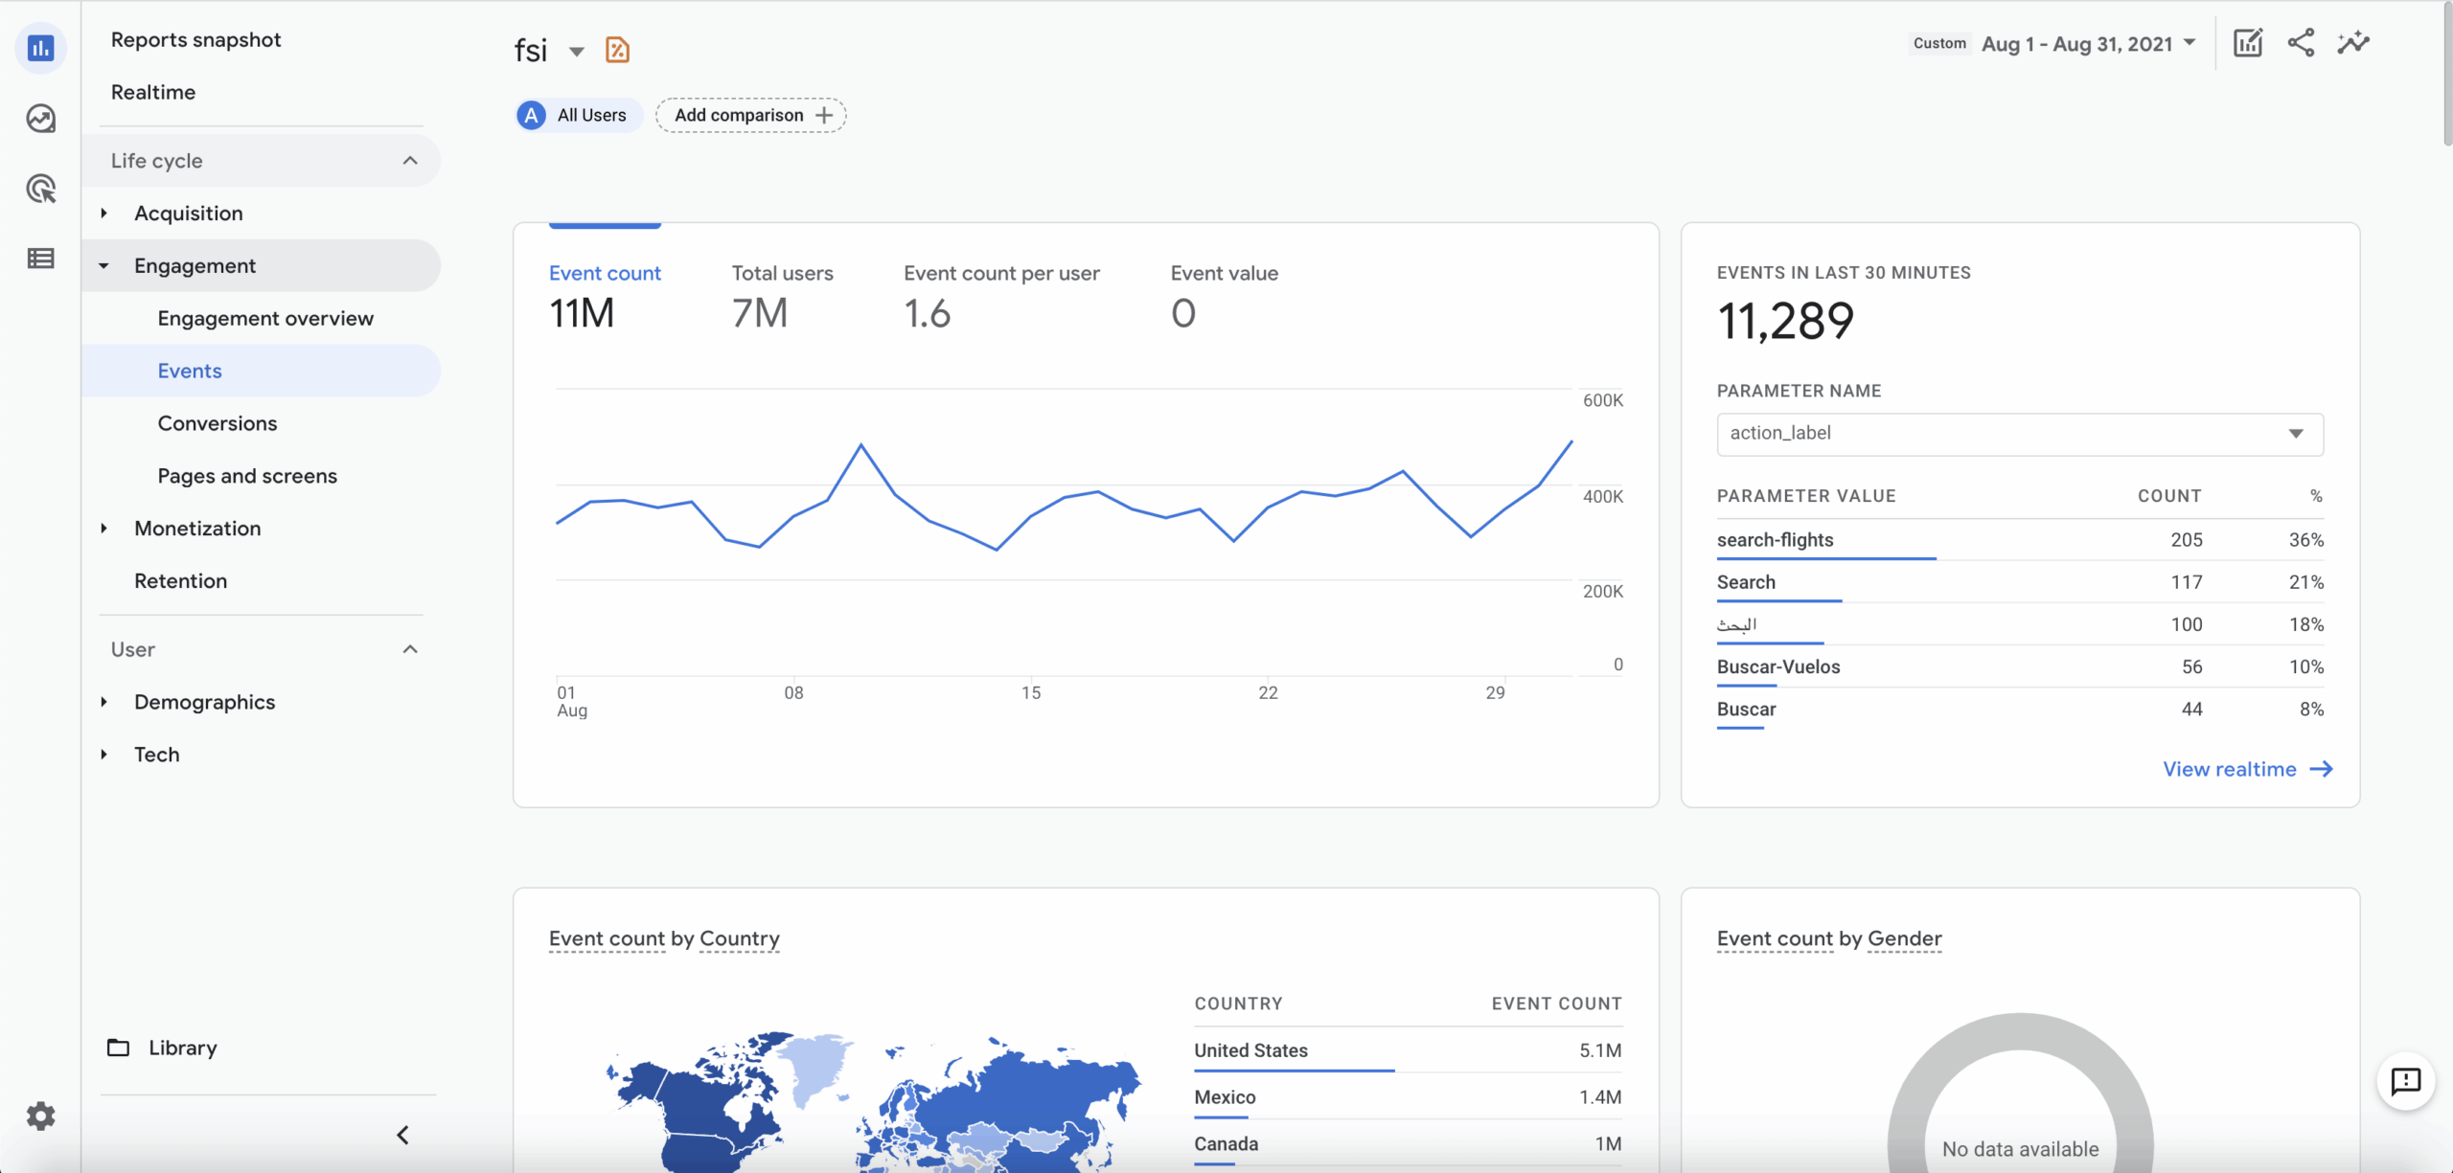Expand the Acquisition tree arrow

103,214
